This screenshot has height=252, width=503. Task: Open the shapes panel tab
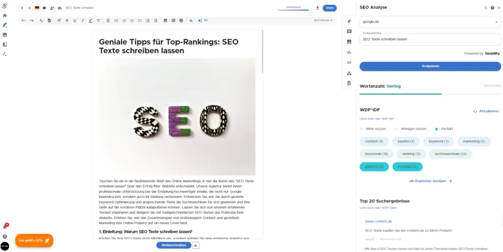click(x=349, y=73)
